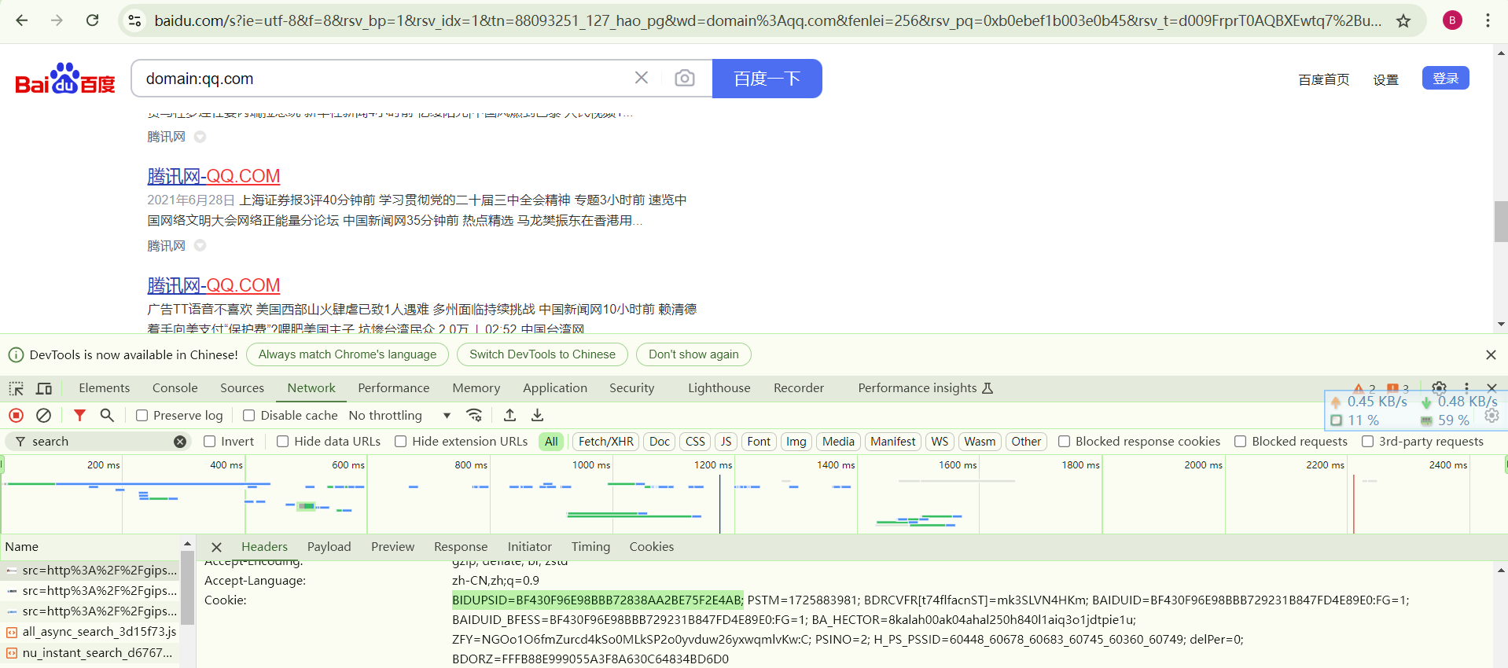The width and height of the screenshot is (1508, 668).
Task: Check Blocked requests option
Action: tap(1241, 442)
